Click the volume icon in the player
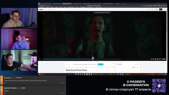169x95 pixels. pyautogui.click(x=152, y=59)
